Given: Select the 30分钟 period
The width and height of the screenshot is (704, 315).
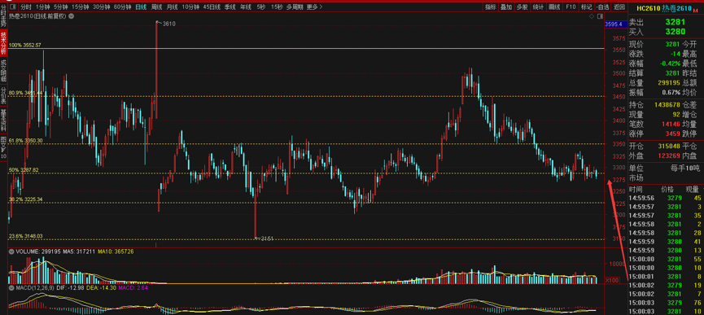Looking at the screenshot, I should pos(102,7).
